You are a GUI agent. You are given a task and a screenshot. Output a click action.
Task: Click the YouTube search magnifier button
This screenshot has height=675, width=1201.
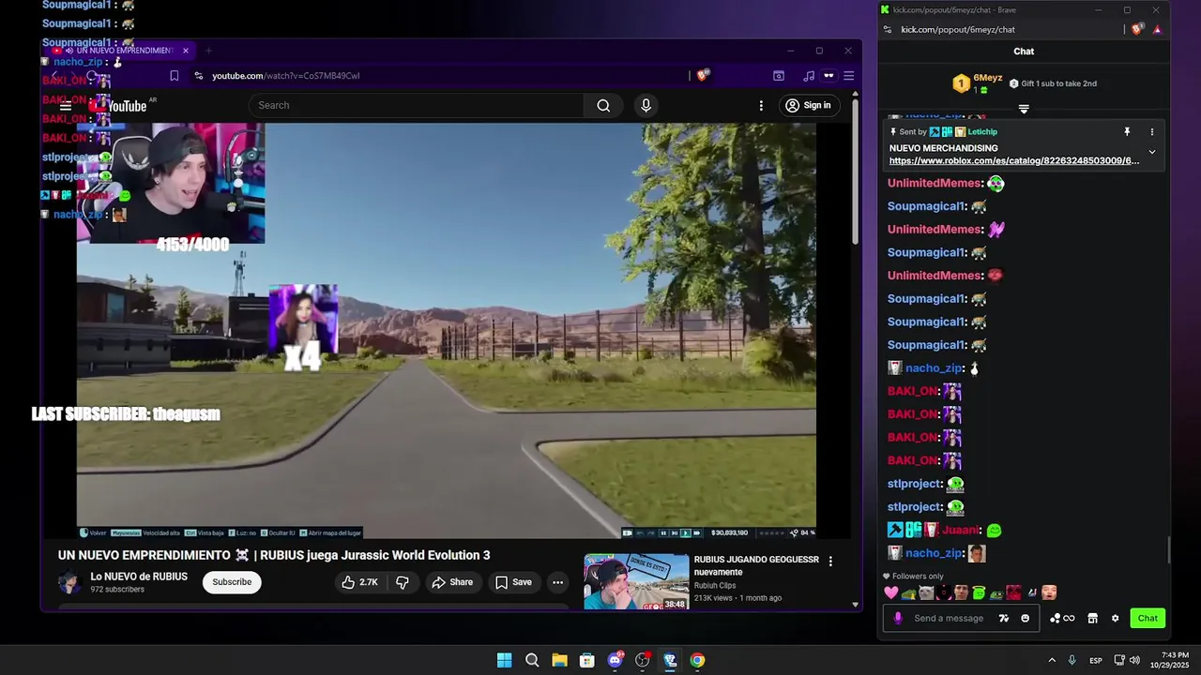pos(603,105)
